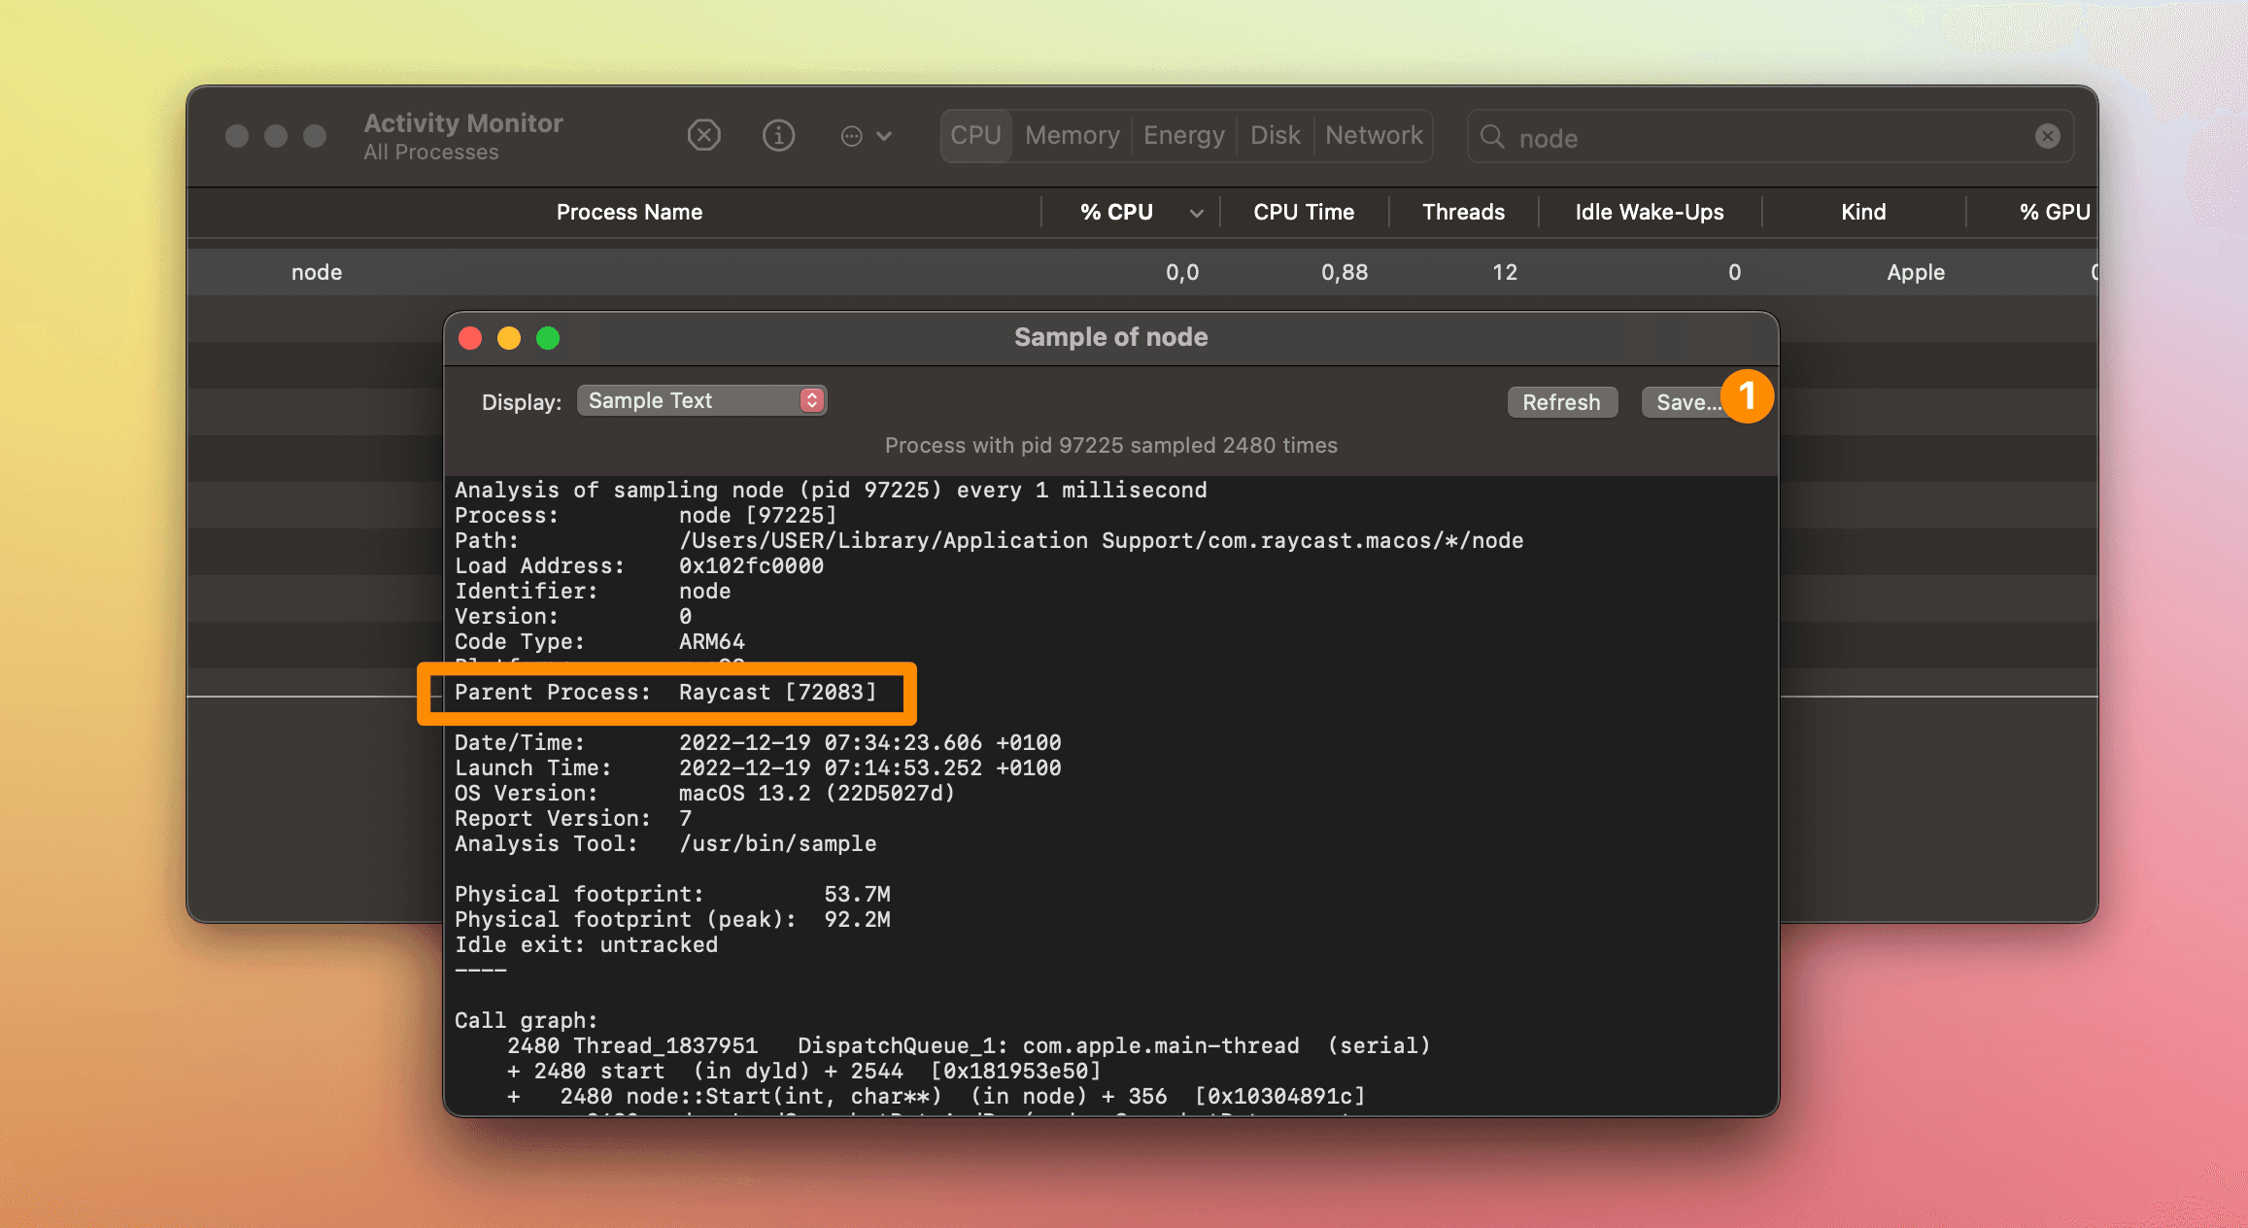
Task: Click the green zoom icon on Sample window
Action: [547, 338]
